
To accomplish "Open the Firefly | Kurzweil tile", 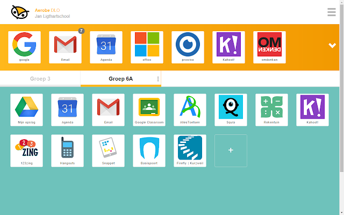I will click(190, 150).
